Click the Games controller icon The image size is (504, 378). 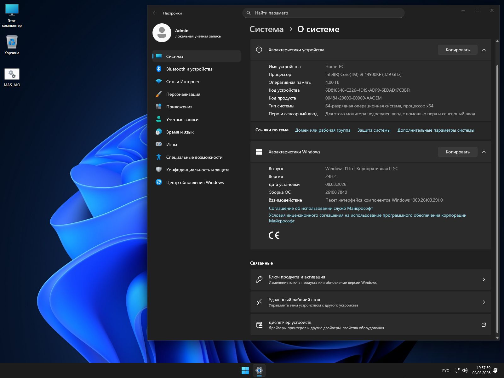pyautogui.click(x=159, y=145)
